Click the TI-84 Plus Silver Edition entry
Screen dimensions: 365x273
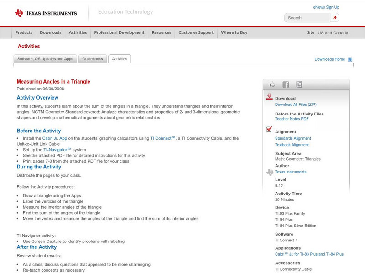(296, 226)
